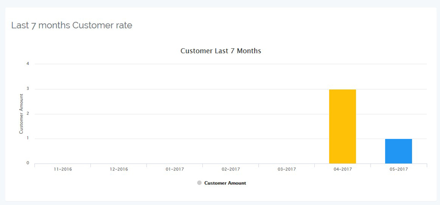
Task: Select the y-axis value 1 label
Action: click(x=28, y=138)
